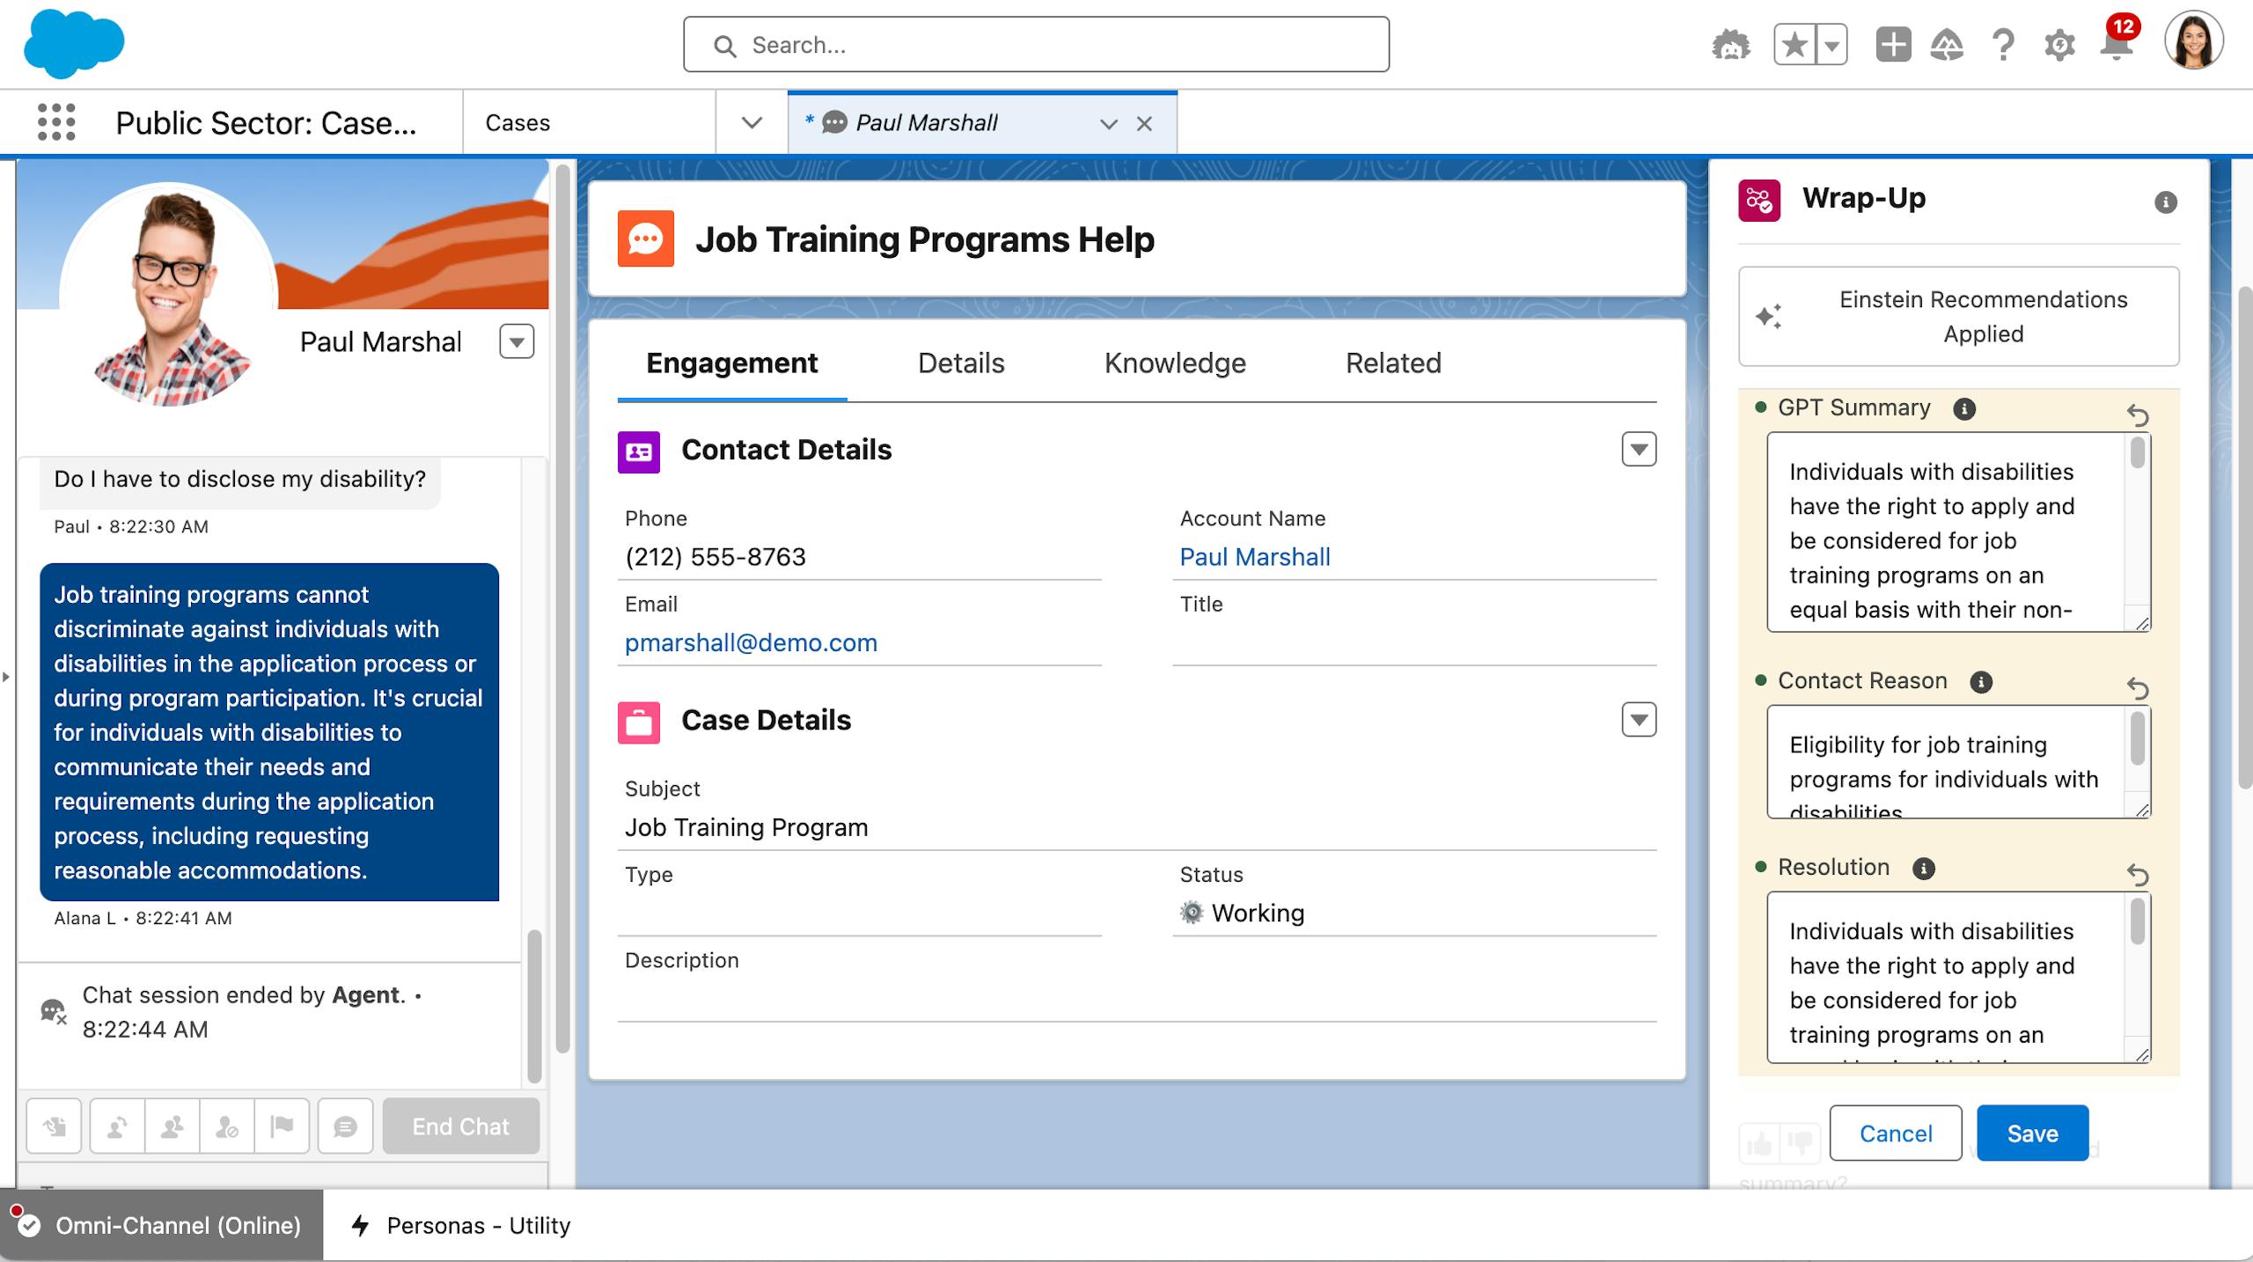Open the Setup gear icon
Image resolution: width=2253 pixels, height=1262 pixels.
[2059, 46]
